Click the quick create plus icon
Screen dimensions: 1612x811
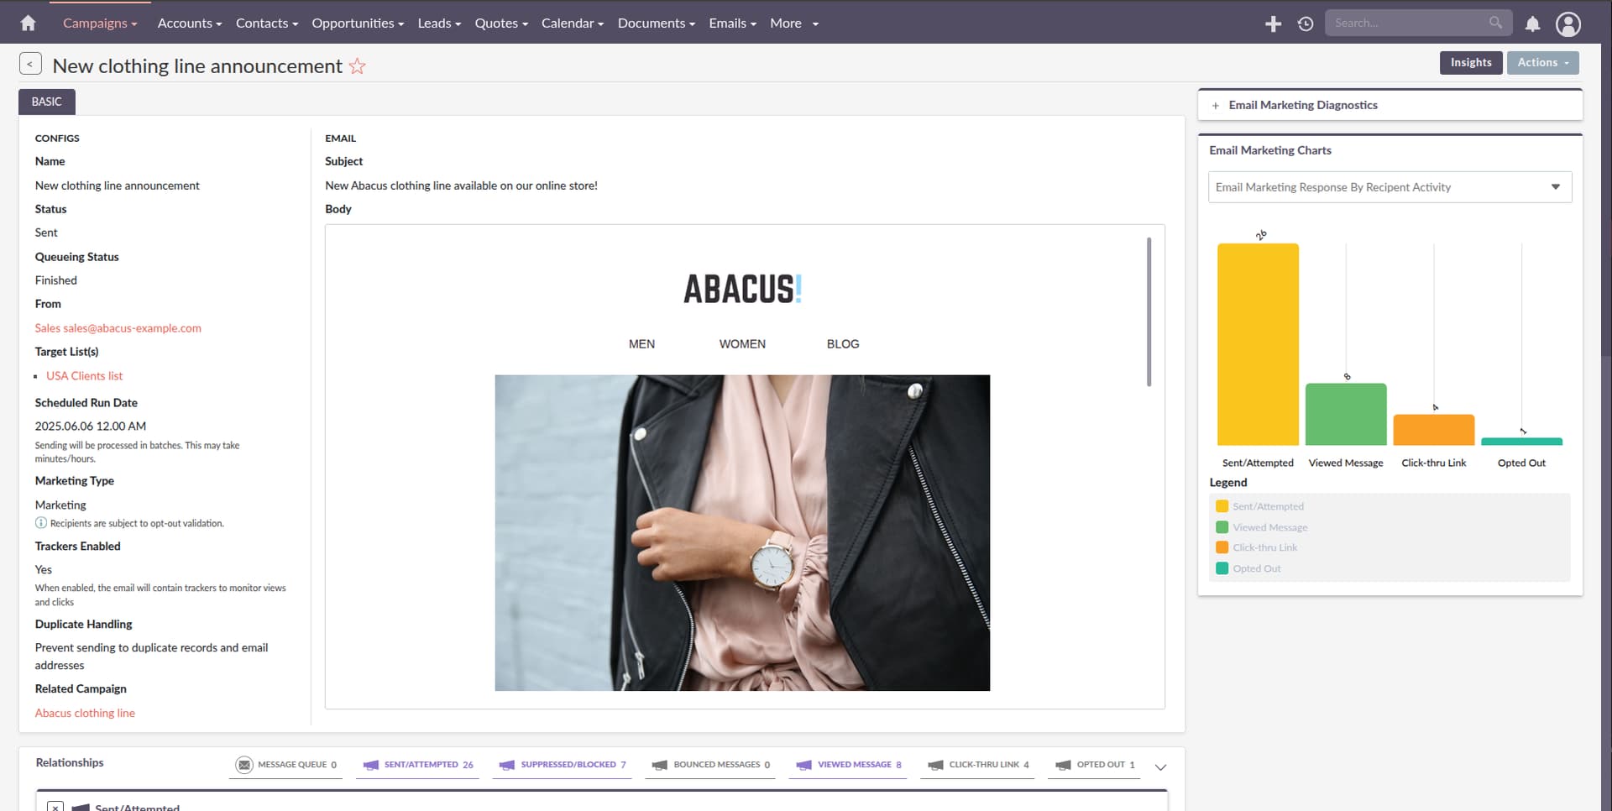1273,24
